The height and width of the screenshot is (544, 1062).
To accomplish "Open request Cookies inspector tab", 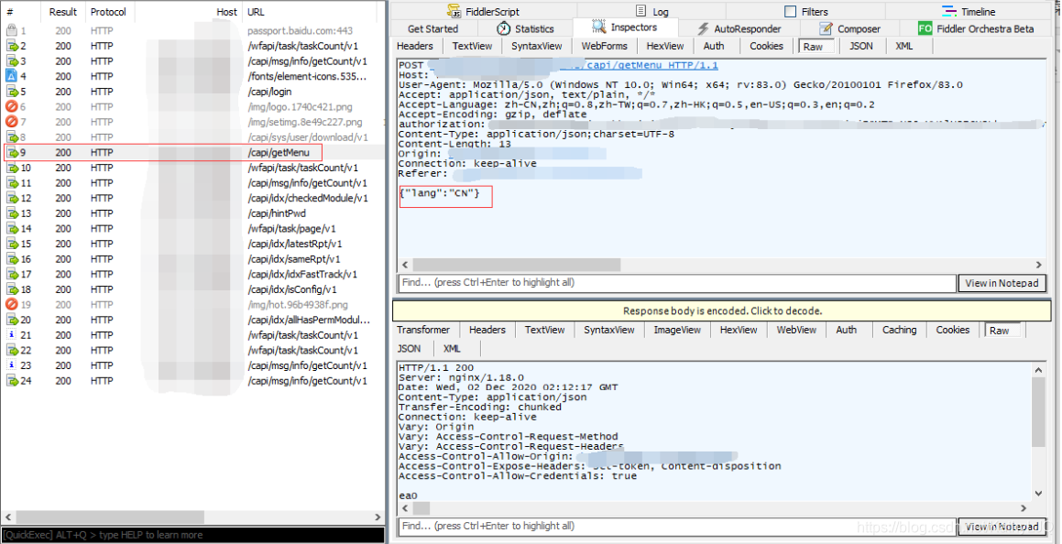I will 766,46.
